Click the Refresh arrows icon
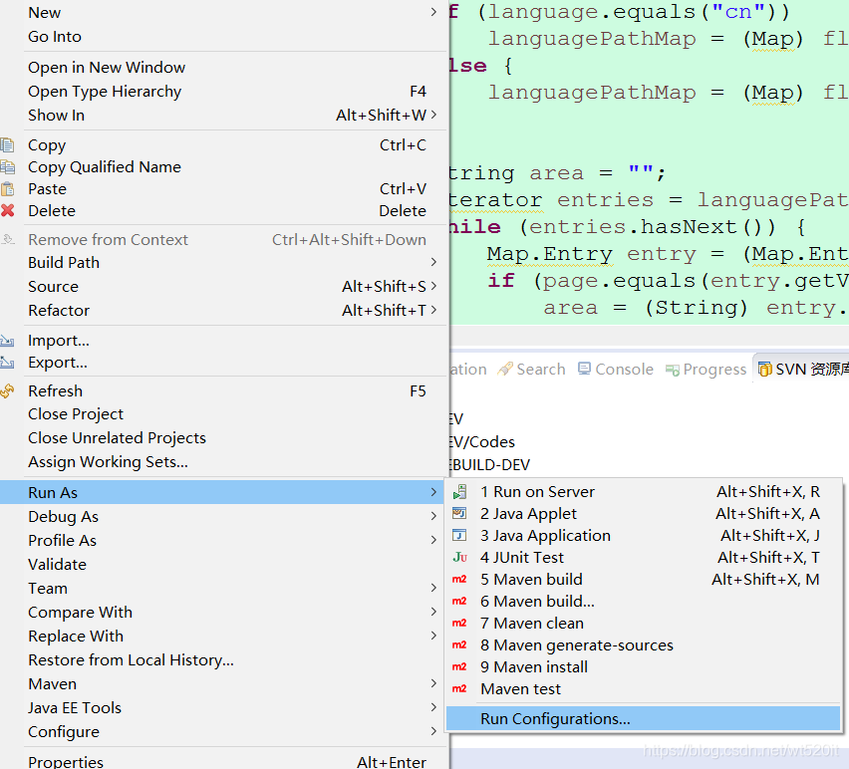 tap(7, 390)
